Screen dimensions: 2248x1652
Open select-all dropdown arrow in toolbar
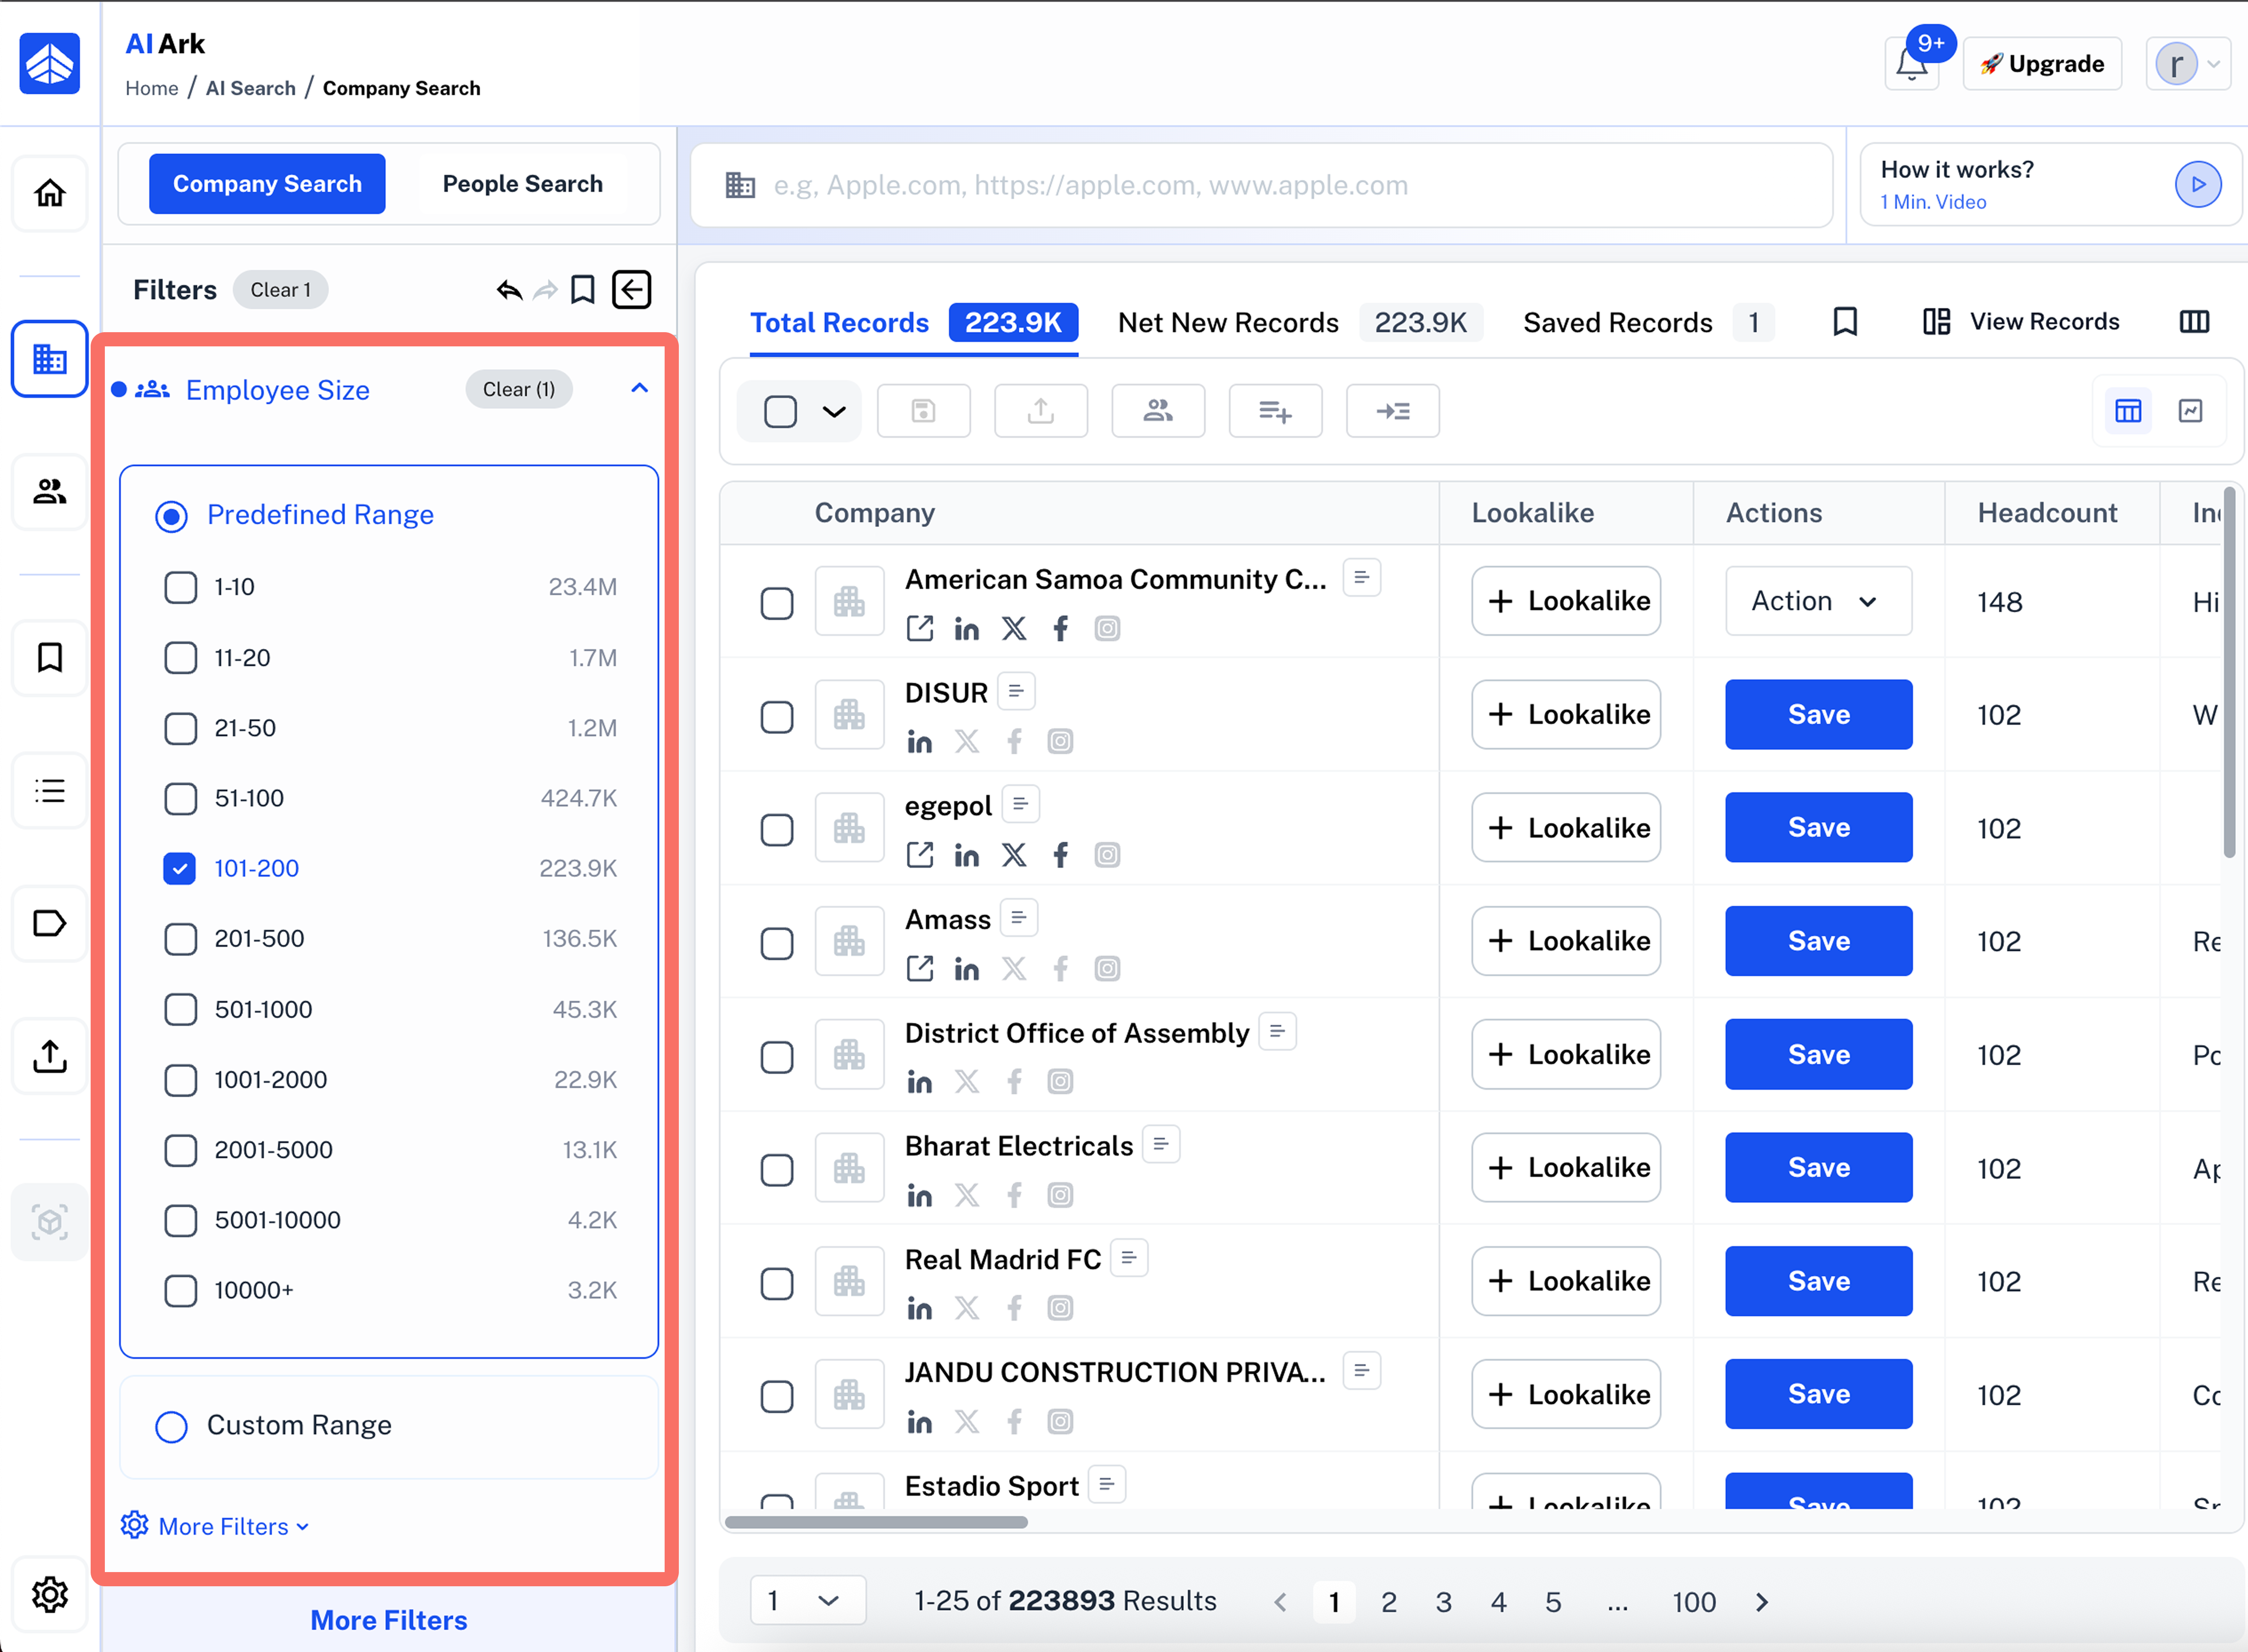coord(834,411)
